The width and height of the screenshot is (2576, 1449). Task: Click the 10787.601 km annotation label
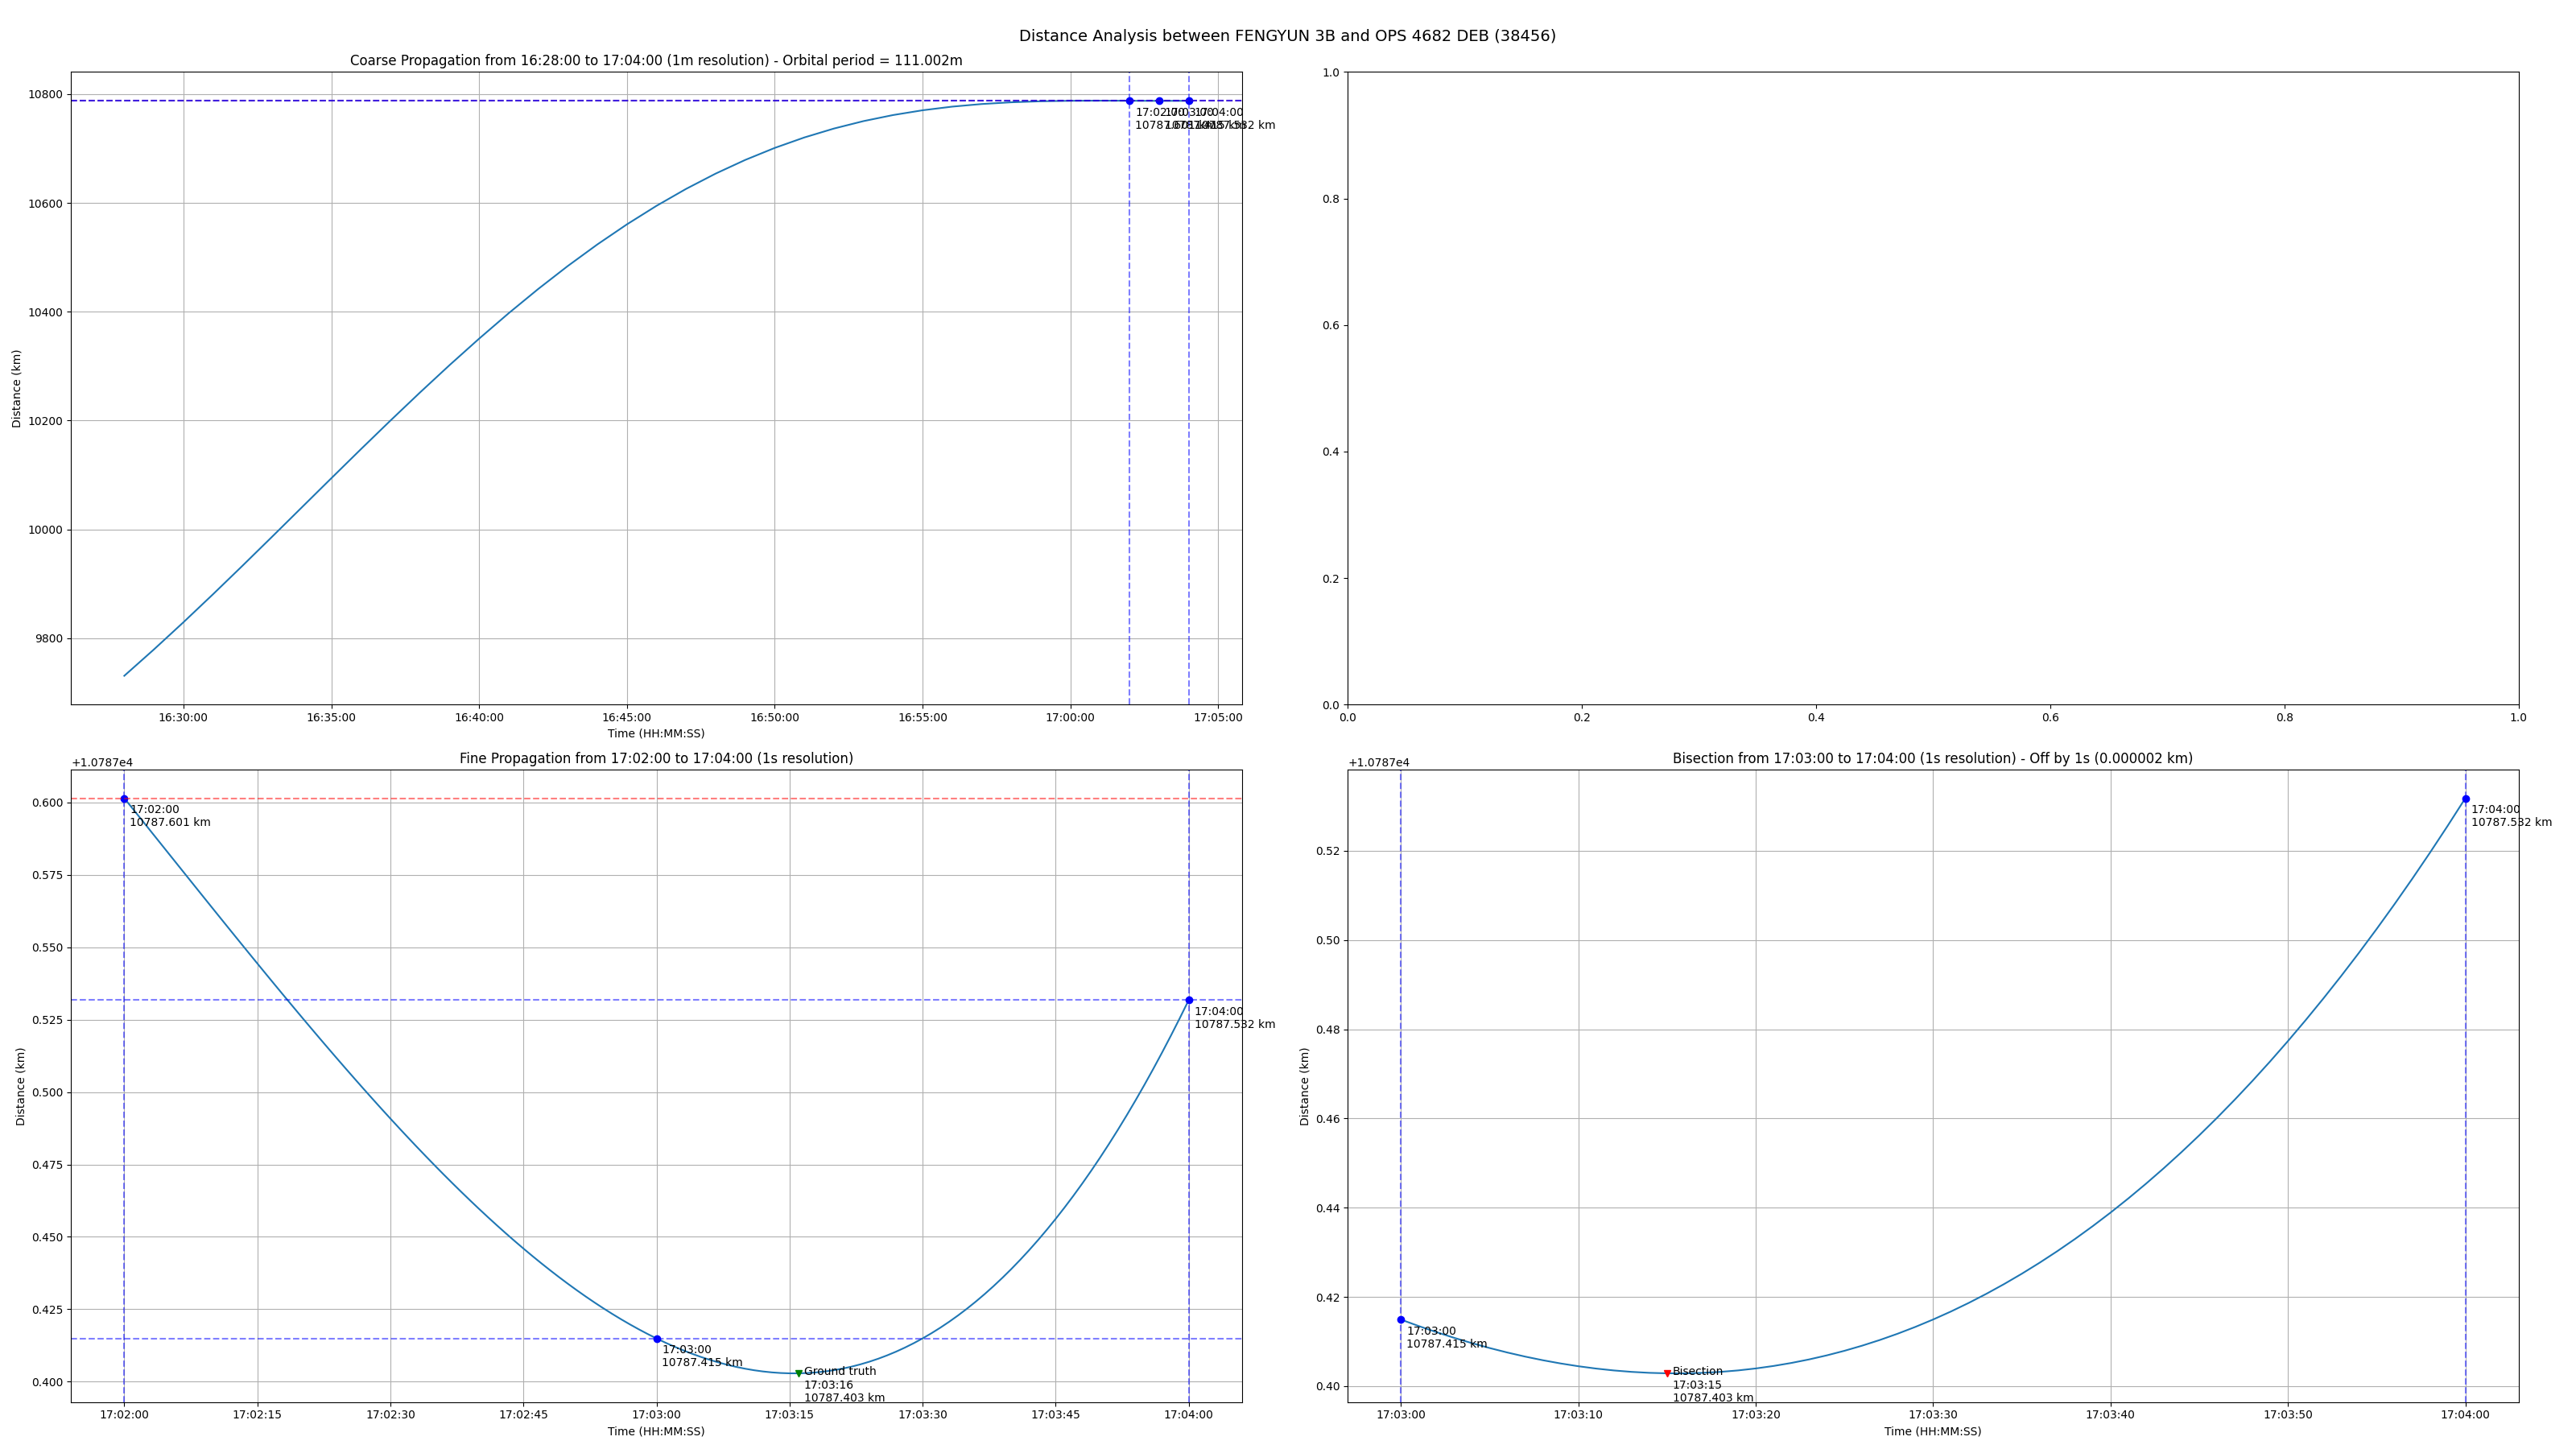170,823
